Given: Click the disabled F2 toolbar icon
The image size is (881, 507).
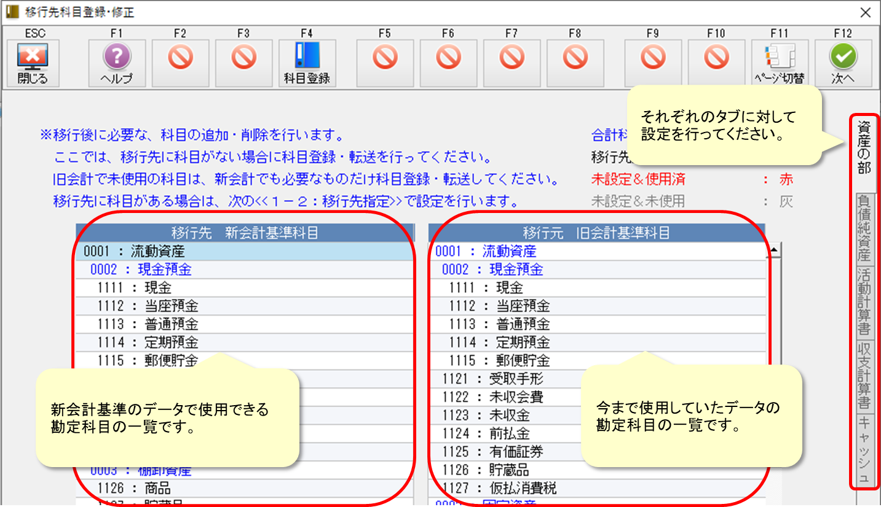Looking at the screenshot, I should coord(180,63).
